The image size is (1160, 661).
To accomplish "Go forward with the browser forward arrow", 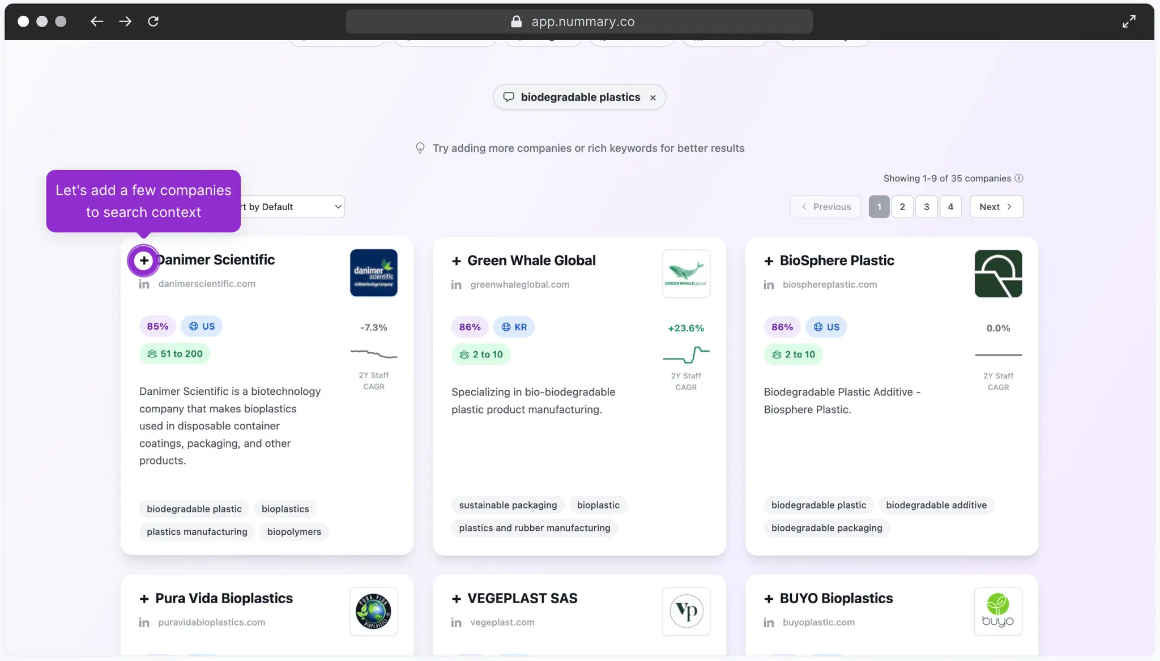I will coord(125,22).
